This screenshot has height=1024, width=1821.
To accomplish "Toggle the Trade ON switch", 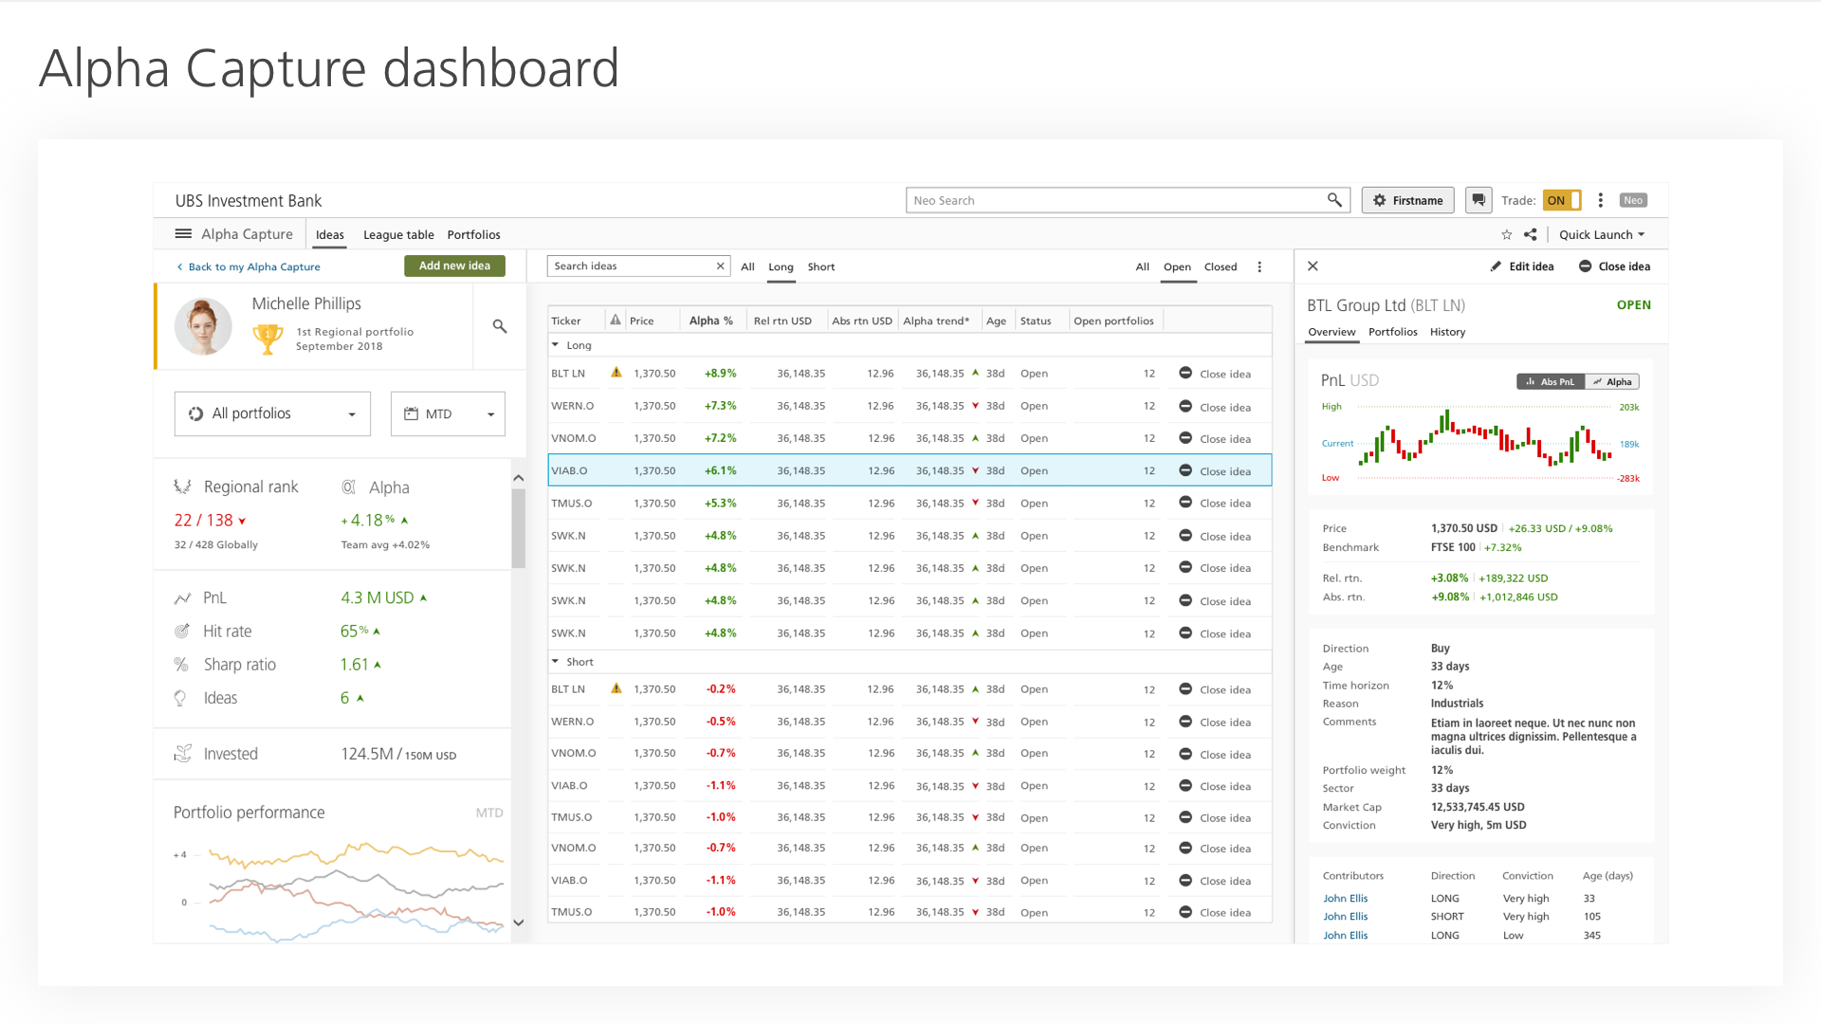I will click(1561, 200).
